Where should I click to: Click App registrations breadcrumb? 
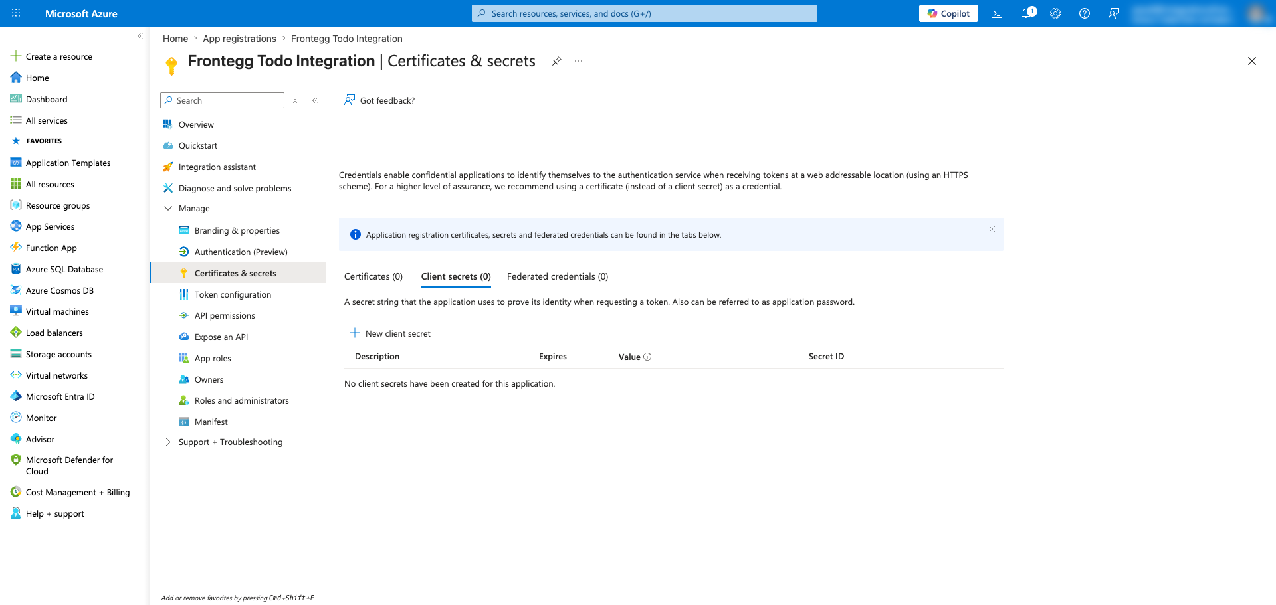click(x=239, y=39)
